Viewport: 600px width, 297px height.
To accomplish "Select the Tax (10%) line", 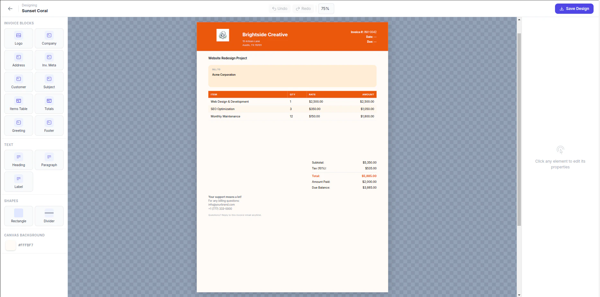I will click(x=344, y=168).
